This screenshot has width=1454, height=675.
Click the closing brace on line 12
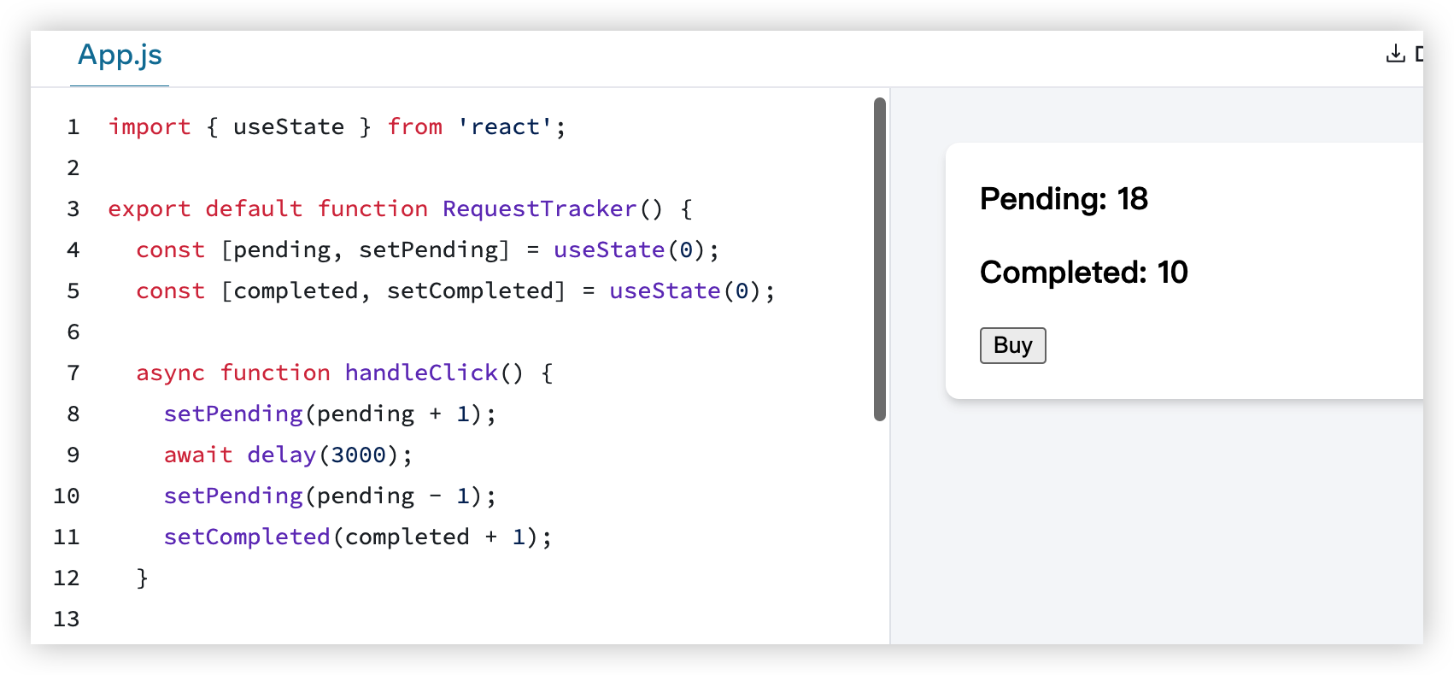pyautogui.click(x=143, y=578)
